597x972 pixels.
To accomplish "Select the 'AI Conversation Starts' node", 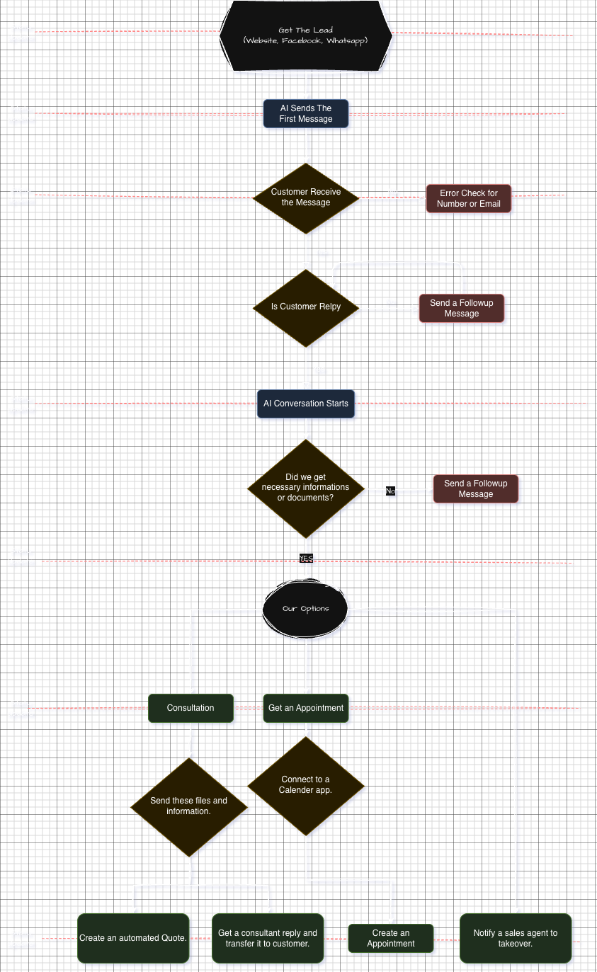I will (x=306, y=404).
